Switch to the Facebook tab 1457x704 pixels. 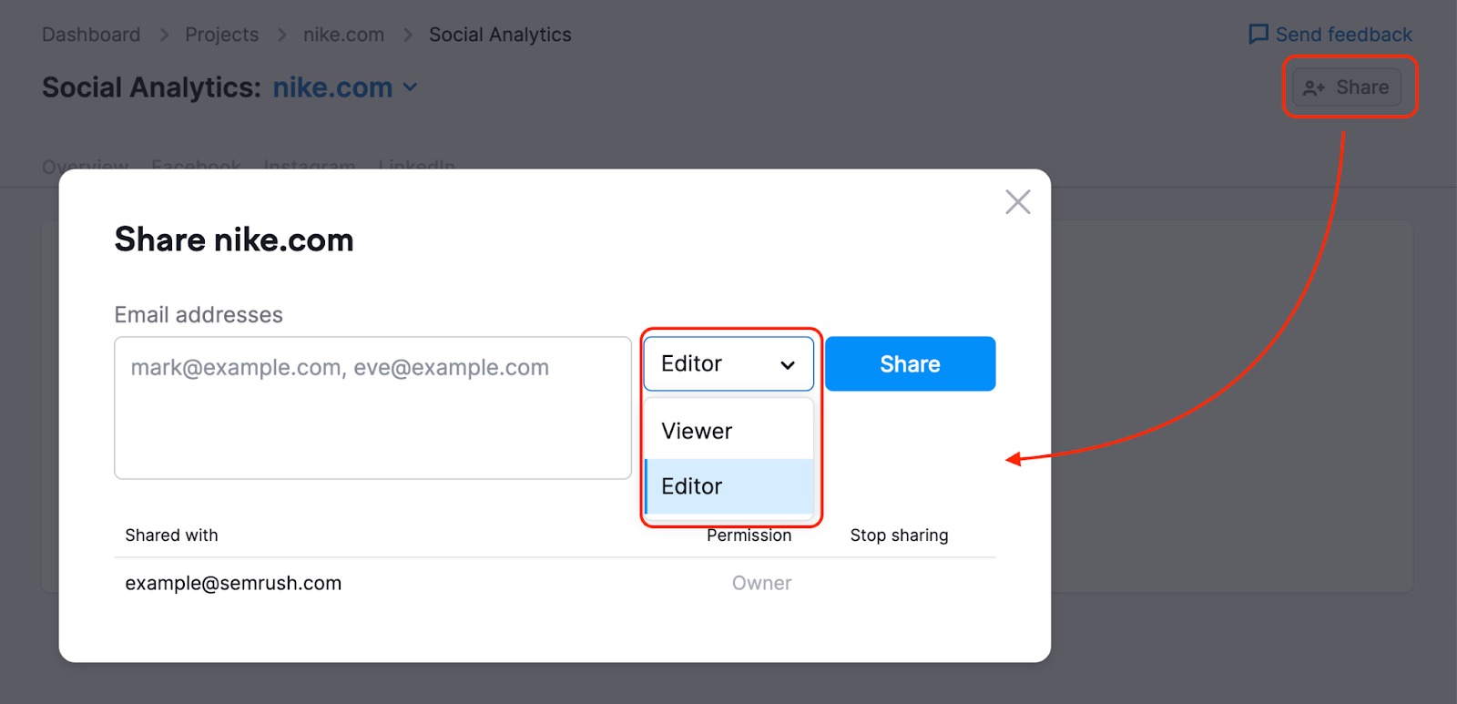(x=196, y=166)
